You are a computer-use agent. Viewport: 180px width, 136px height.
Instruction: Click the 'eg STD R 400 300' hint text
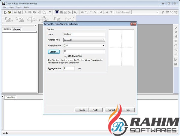pyautogui.click(x=73, y=56)
